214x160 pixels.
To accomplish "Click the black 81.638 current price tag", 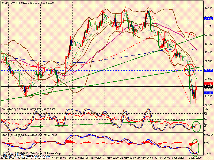I will pyautogui.click(x=208, y=87).
